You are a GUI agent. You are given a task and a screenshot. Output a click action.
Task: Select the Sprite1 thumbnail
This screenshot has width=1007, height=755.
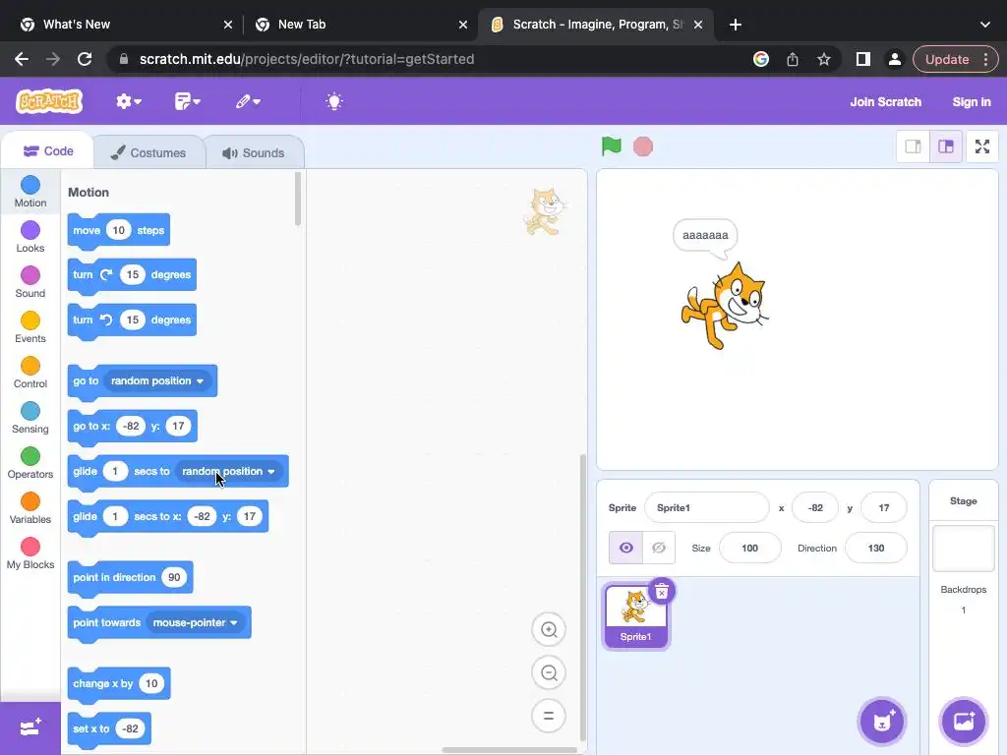click(636, 617)
